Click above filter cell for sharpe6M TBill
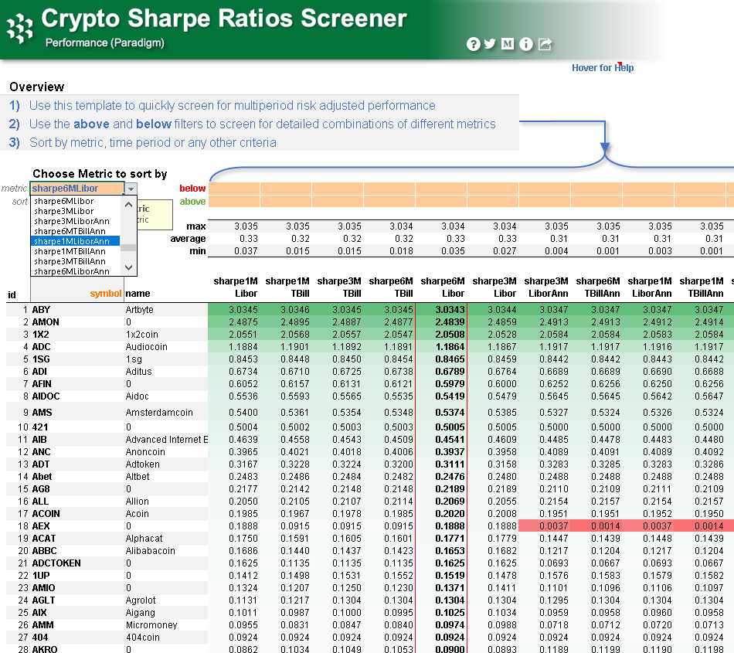The image size is (734, 653). point(389,201)
